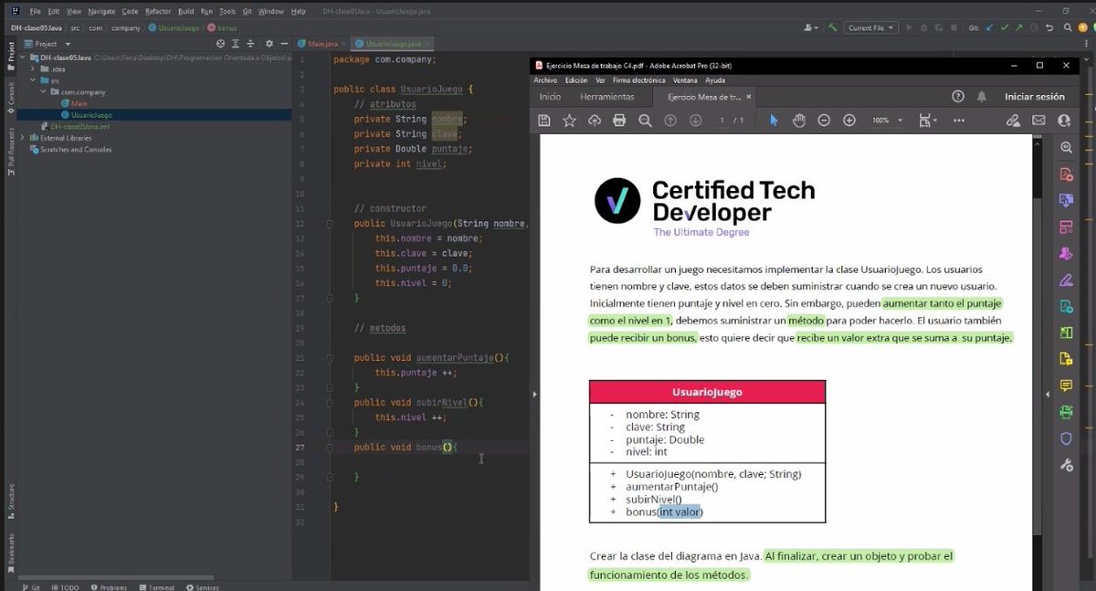Click the current page number field
This screenshot has height=591, width=1096.
722,121
